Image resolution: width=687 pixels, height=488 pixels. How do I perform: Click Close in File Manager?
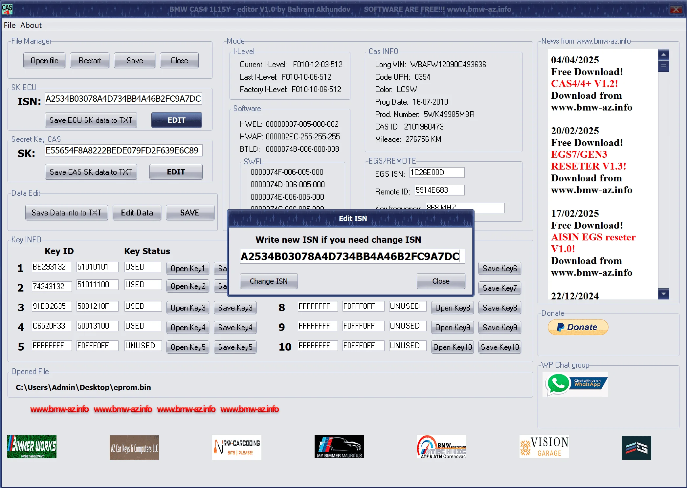(x=179, y=60)
